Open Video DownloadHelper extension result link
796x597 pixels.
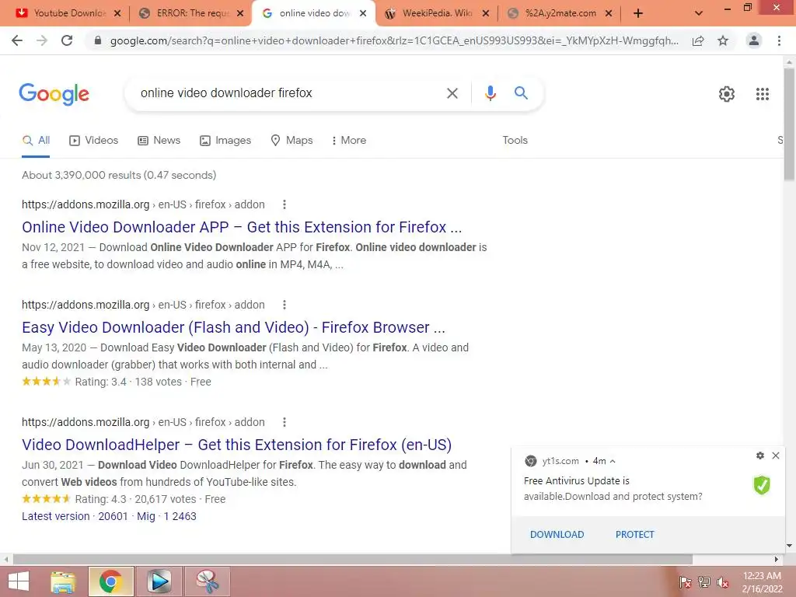click(236, 445)
